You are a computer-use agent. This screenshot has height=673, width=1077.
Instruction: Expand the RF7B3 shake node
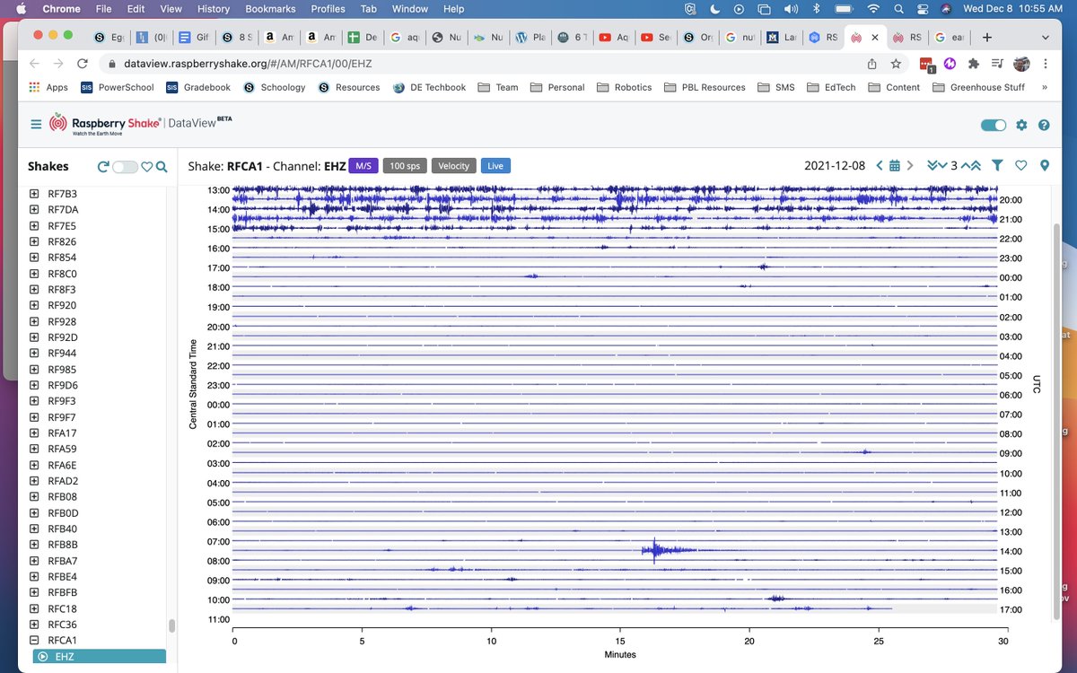[34, 194]
